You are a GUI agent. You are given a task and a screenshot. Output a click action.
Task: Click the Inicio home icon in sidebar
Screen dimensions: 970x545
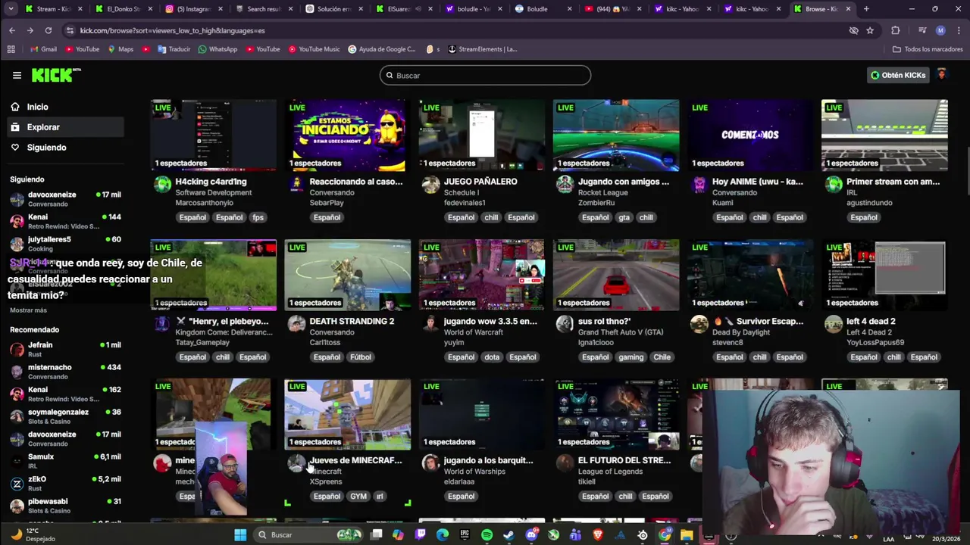(15, 107)
